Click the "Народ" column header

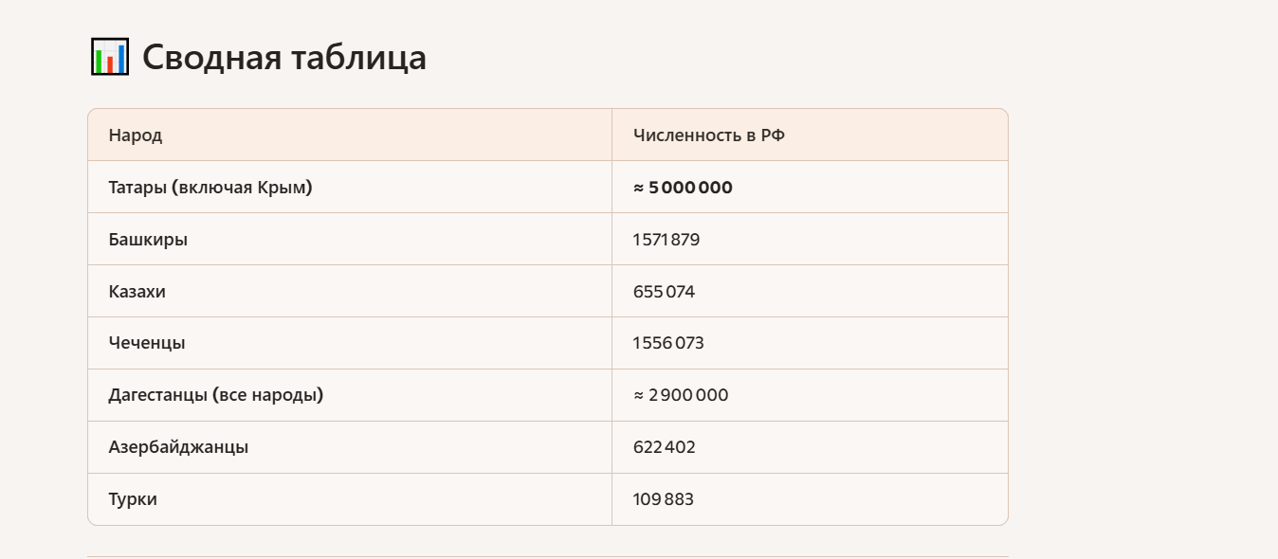136,135
